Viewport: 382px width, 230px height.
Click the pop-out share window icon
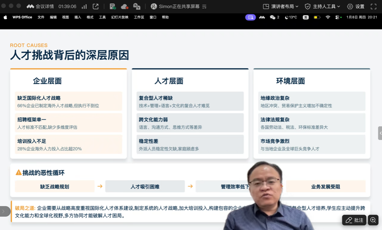point(96,6)
